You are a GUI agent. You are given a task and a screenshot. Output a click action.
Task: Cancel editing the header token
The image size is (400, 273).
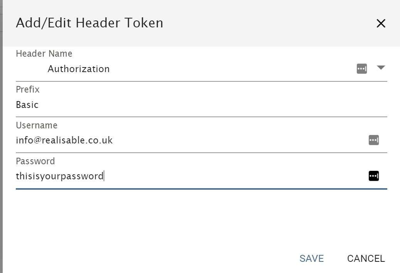point(366,258)
